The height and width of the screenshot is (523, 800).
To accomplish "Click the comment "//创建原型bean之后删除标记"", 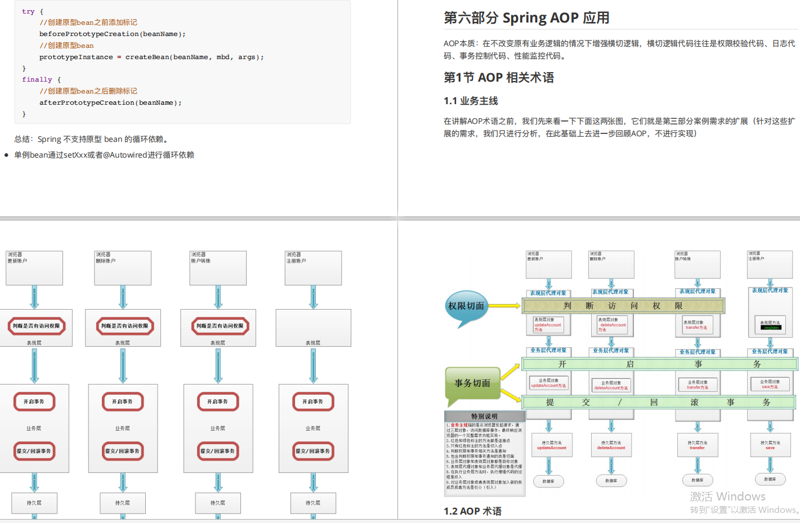I will [x=88, y=91].
